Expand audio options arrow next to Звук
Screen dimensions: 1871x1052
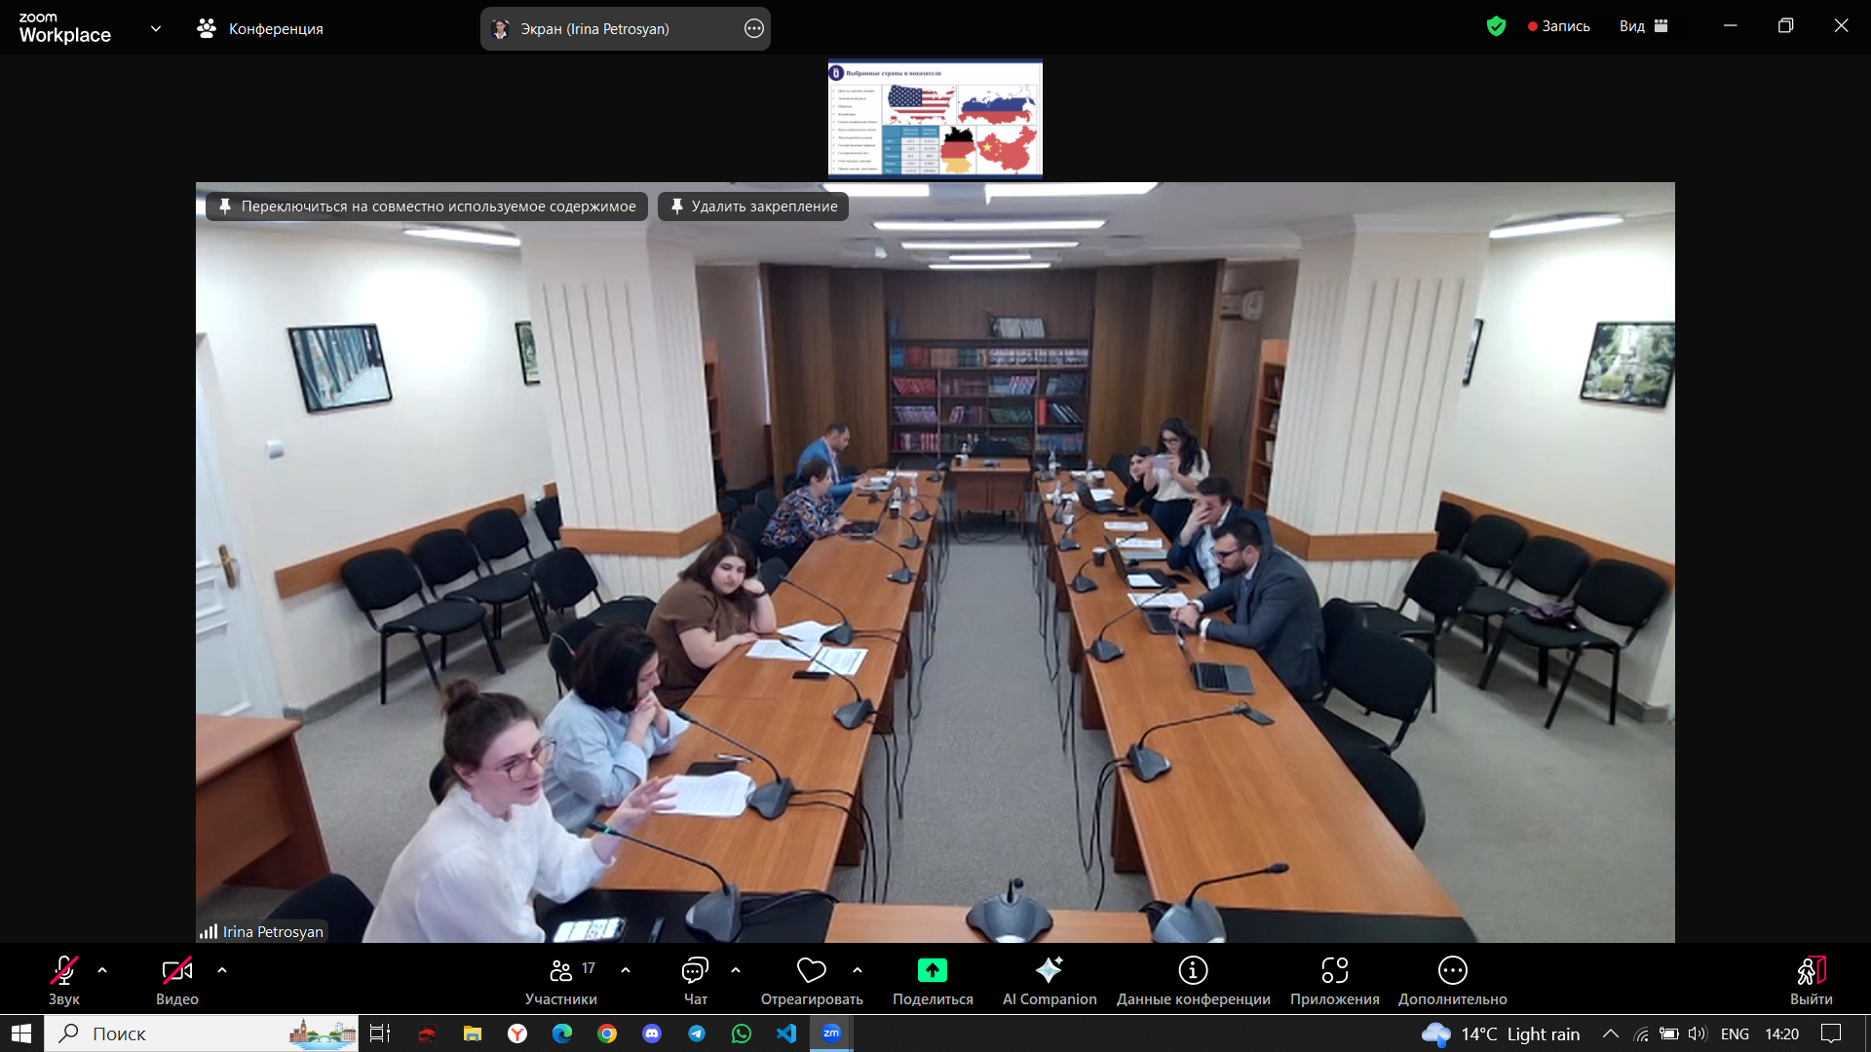[x=102, y=970]
